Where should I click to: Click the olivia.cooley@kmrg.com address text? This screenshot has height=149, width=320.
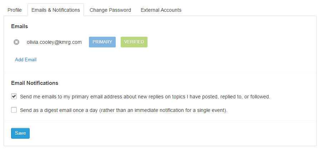click(x=54, y=42)
